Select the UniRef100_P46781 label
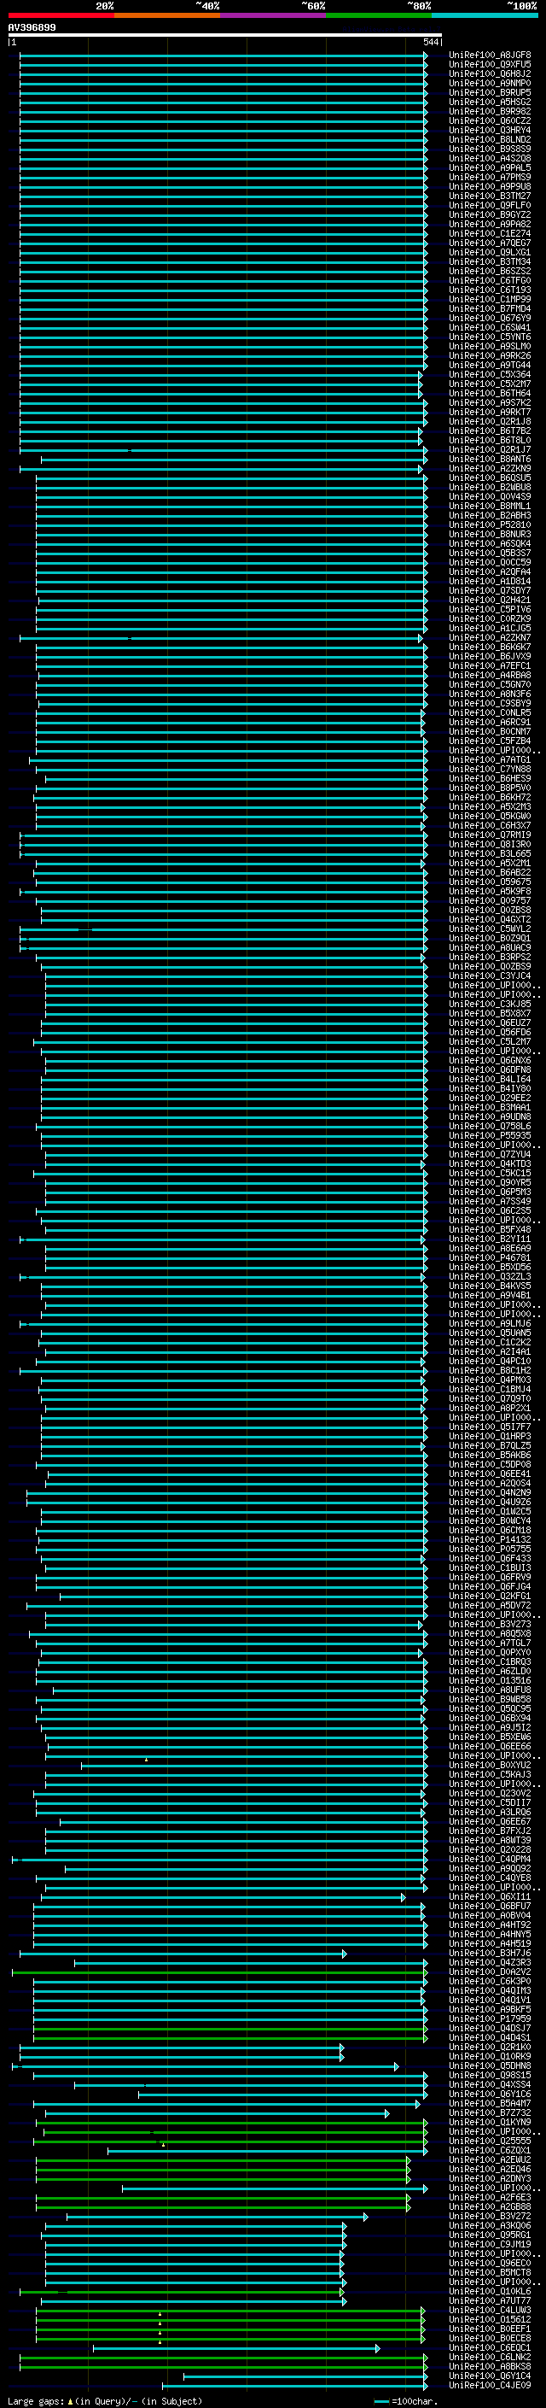The height and width of the screenshot is (2408, 546). [x=490, y=1258]
